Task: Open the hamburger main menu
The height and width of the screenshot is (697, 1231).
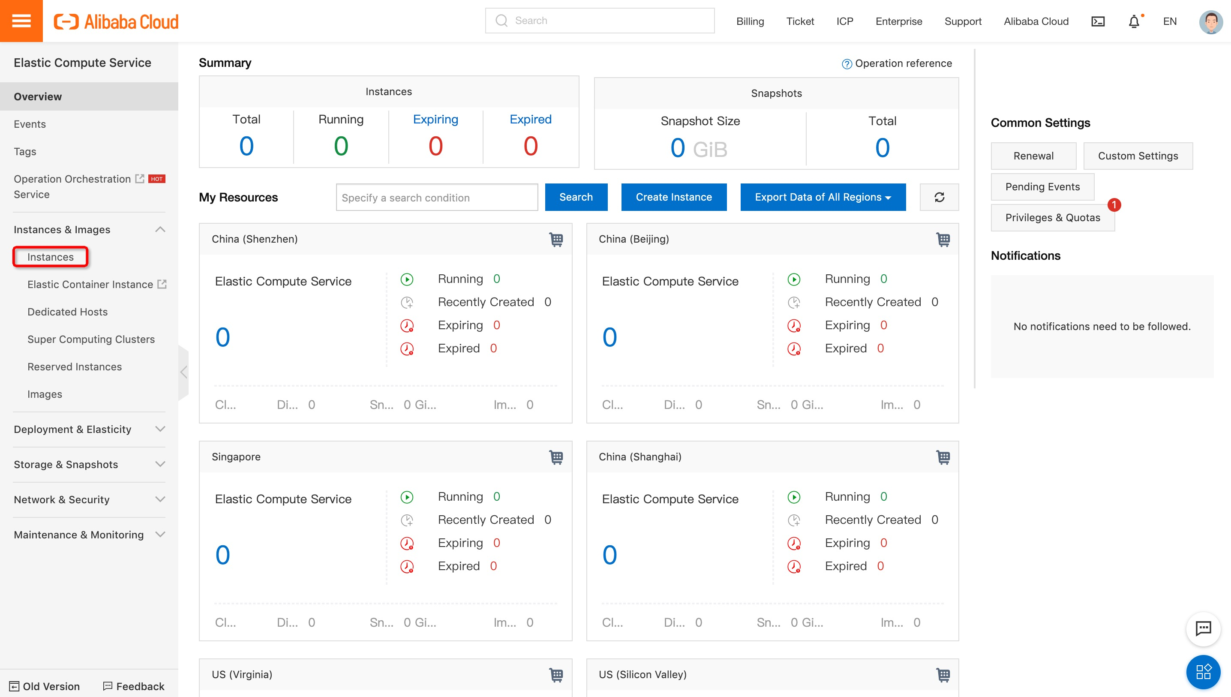Action: tap(21, 21)
